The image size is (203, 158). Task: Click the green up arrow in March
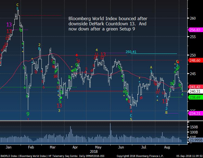pos(61,97)
